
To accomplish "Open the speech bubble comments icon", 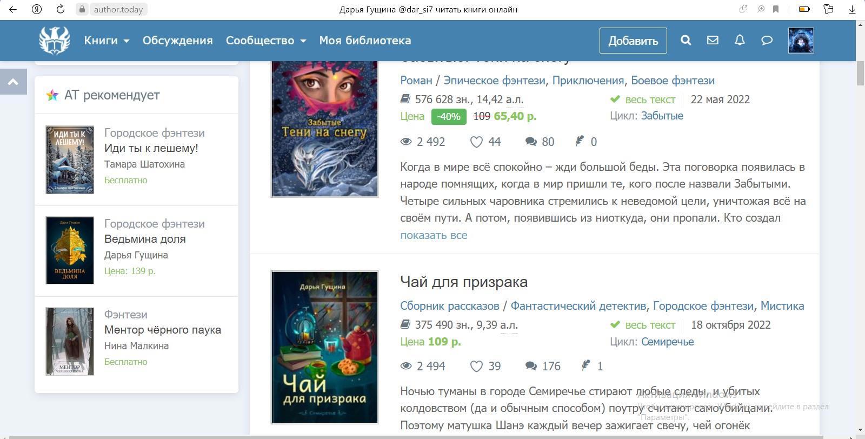I will tap(767, 40).
